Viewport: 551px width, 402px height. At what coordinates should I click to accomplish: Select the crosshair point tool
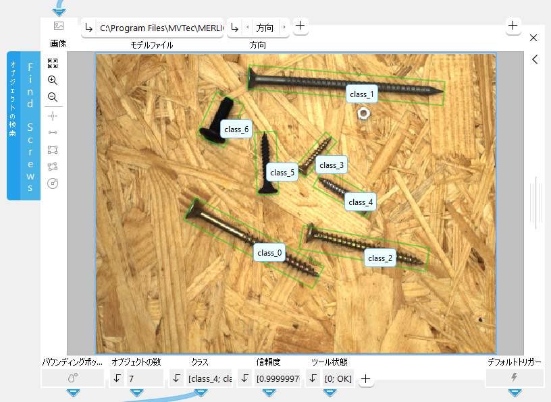click(53, 115)
